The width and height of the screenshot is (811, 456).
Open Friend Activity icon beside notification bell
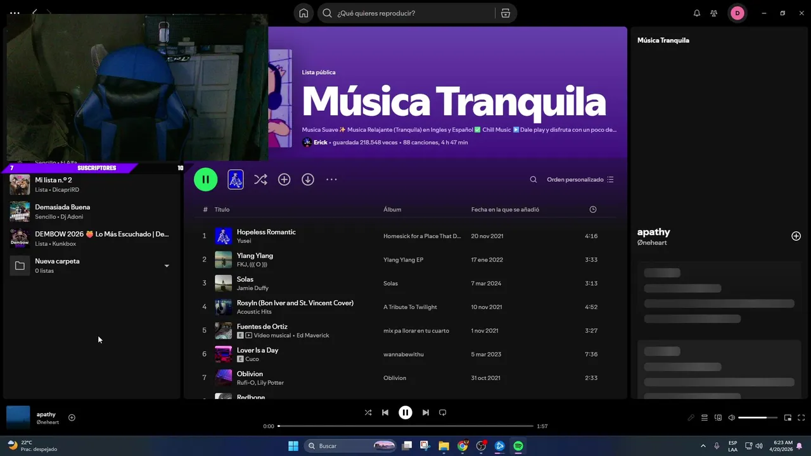click(714, 13)
